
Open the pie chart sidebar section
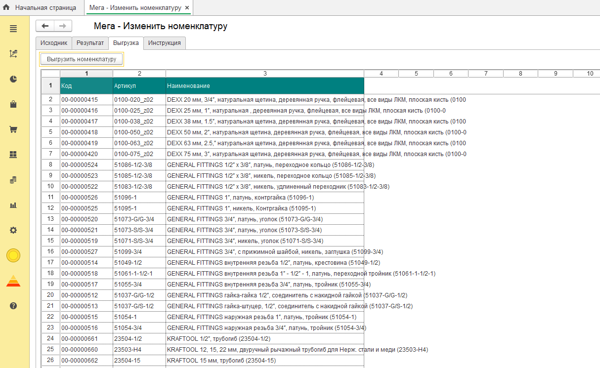click(13, 79)
